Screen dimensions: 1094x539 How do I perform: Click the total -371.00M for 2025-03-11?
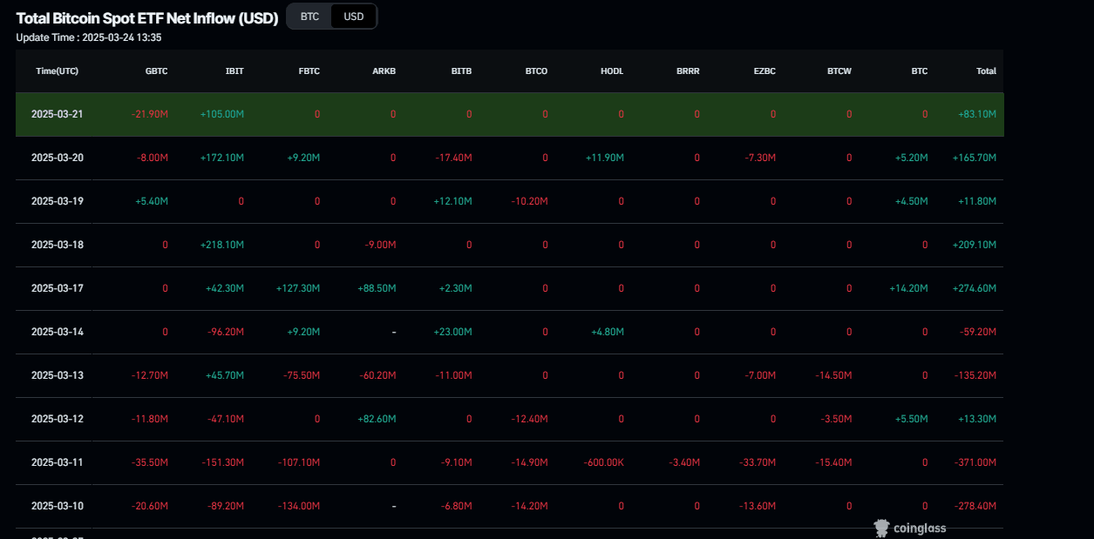pyautogui.click(x=975, y=462)
